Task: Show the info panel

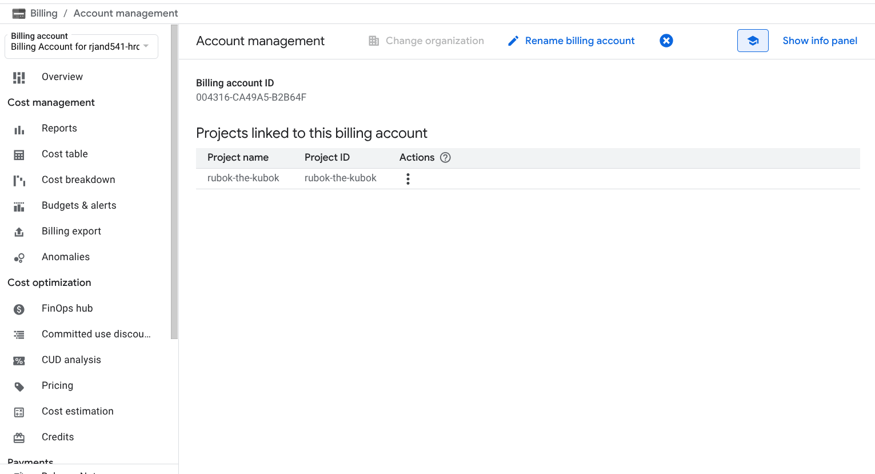Action: pyautogui.click(x=820, y=41)
